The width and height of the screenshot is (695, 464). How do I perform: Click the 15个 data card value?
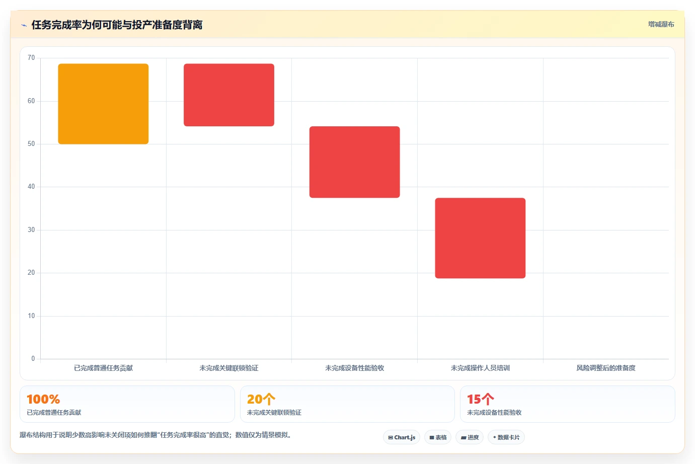(x=481, y=399)
